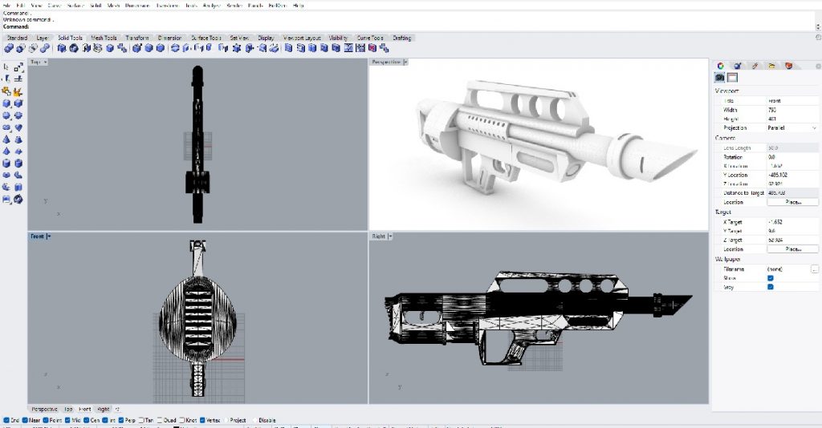822x428 pixels.
Task: Click the camera Location Place button
Action: (x=794, y=202)
